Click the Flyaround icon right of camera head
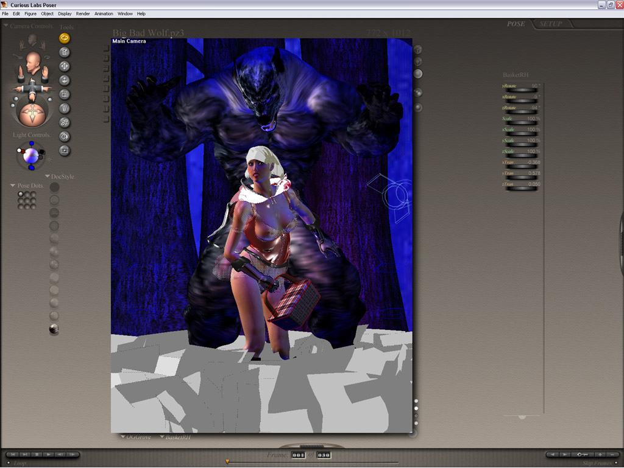 pyautogui.click(x=47, y=58)
